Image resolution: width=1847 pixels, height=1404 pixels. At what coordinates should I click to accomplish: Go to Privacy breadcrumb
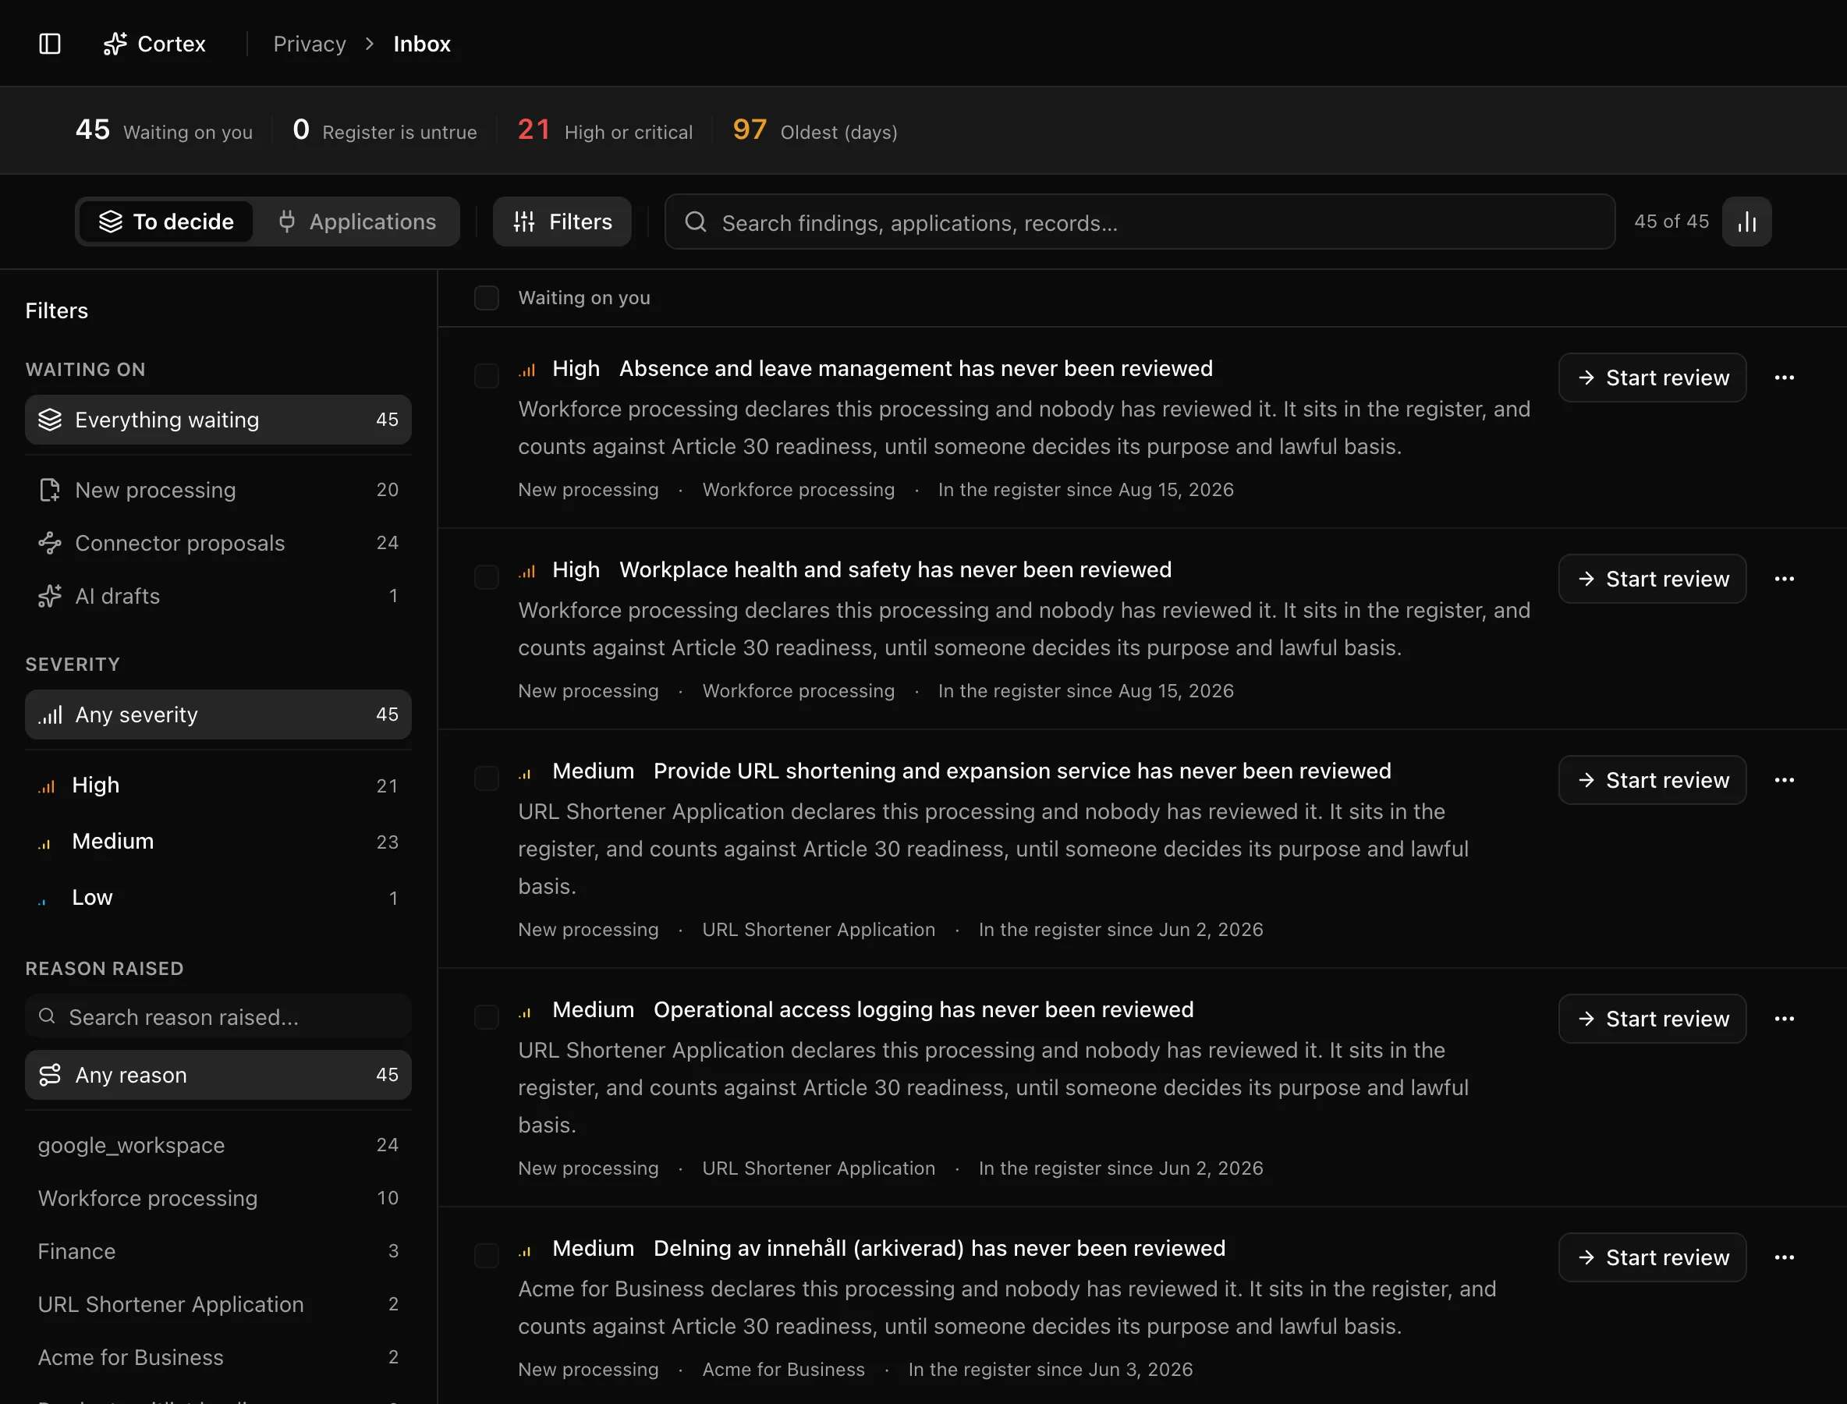coord(309,44)
